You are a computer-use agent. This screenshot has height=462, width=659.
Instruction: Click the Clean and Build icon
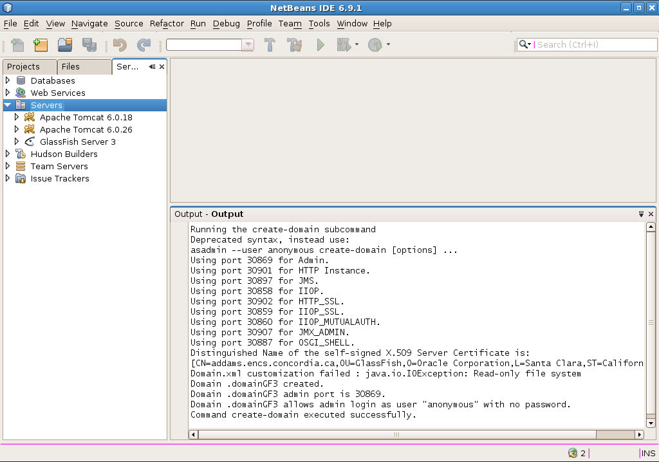(295, 45)
